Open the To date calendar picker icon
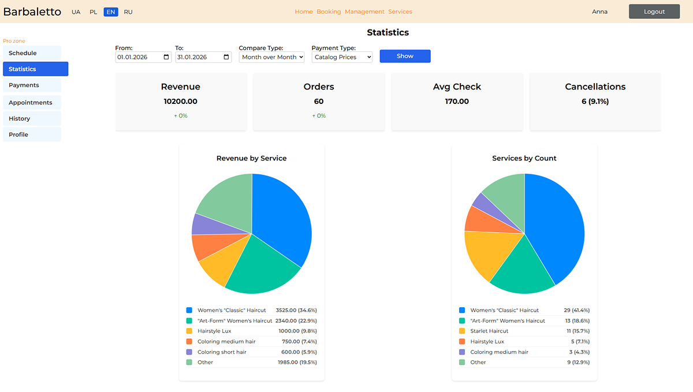The height and width of the screenshot is (392, 693). (x=226, y=57)
